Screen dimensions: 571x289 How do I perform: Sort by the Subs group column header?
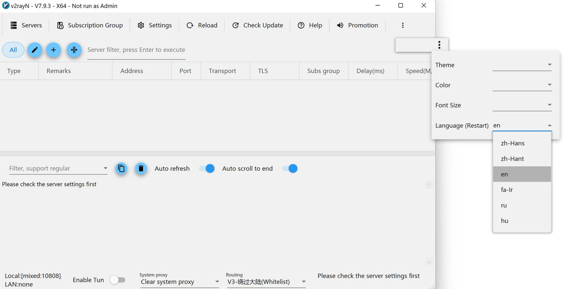tap(323, 71)
